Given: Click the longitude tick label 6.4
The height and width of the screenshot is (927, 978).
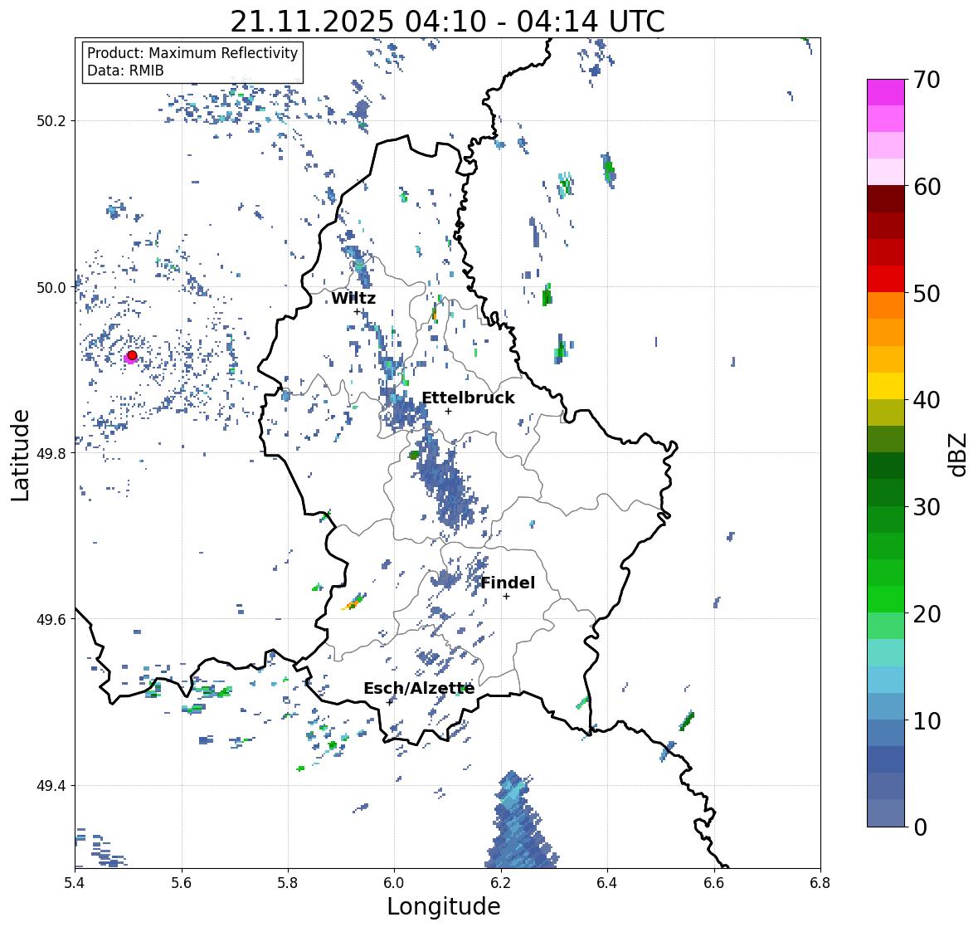Looking at the screenshot, I should point(607,883).
